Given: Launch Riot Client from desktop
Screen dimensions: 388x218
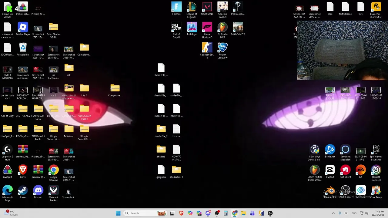Looking at the screenshot, I should (x=345, y=172).
